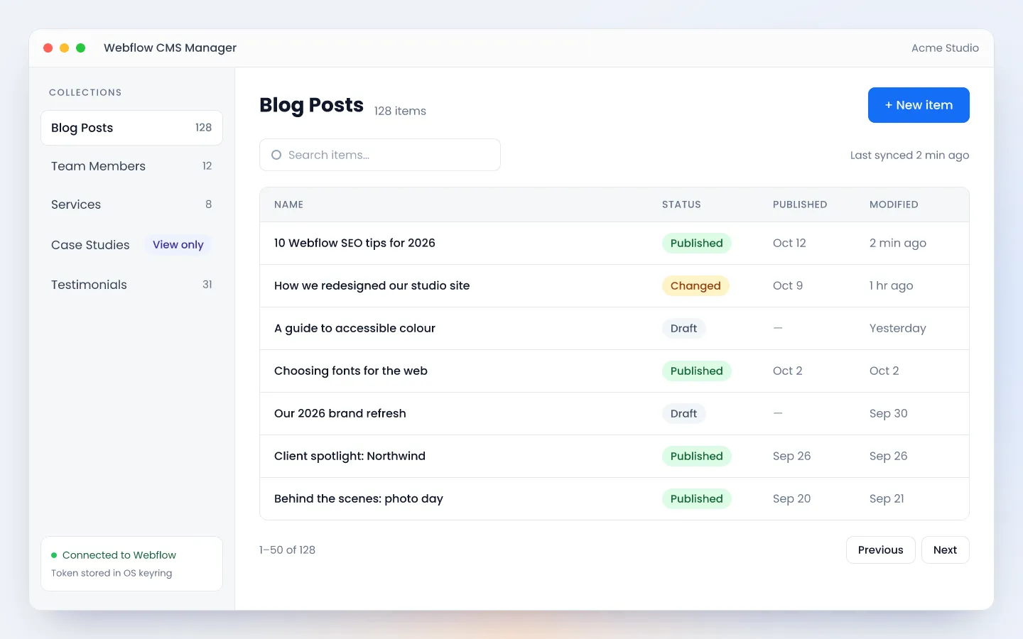The width and height of the screenshot is (1023, 639).
Task: Open the Services collection
Action: point(131,204)
